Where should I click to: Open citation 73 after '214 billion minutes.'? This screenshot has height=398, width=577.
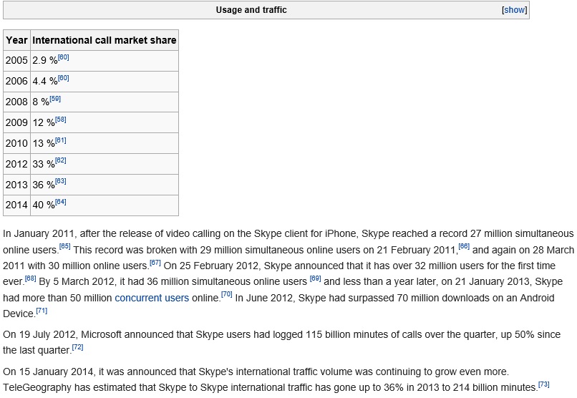tap(544, 384)
